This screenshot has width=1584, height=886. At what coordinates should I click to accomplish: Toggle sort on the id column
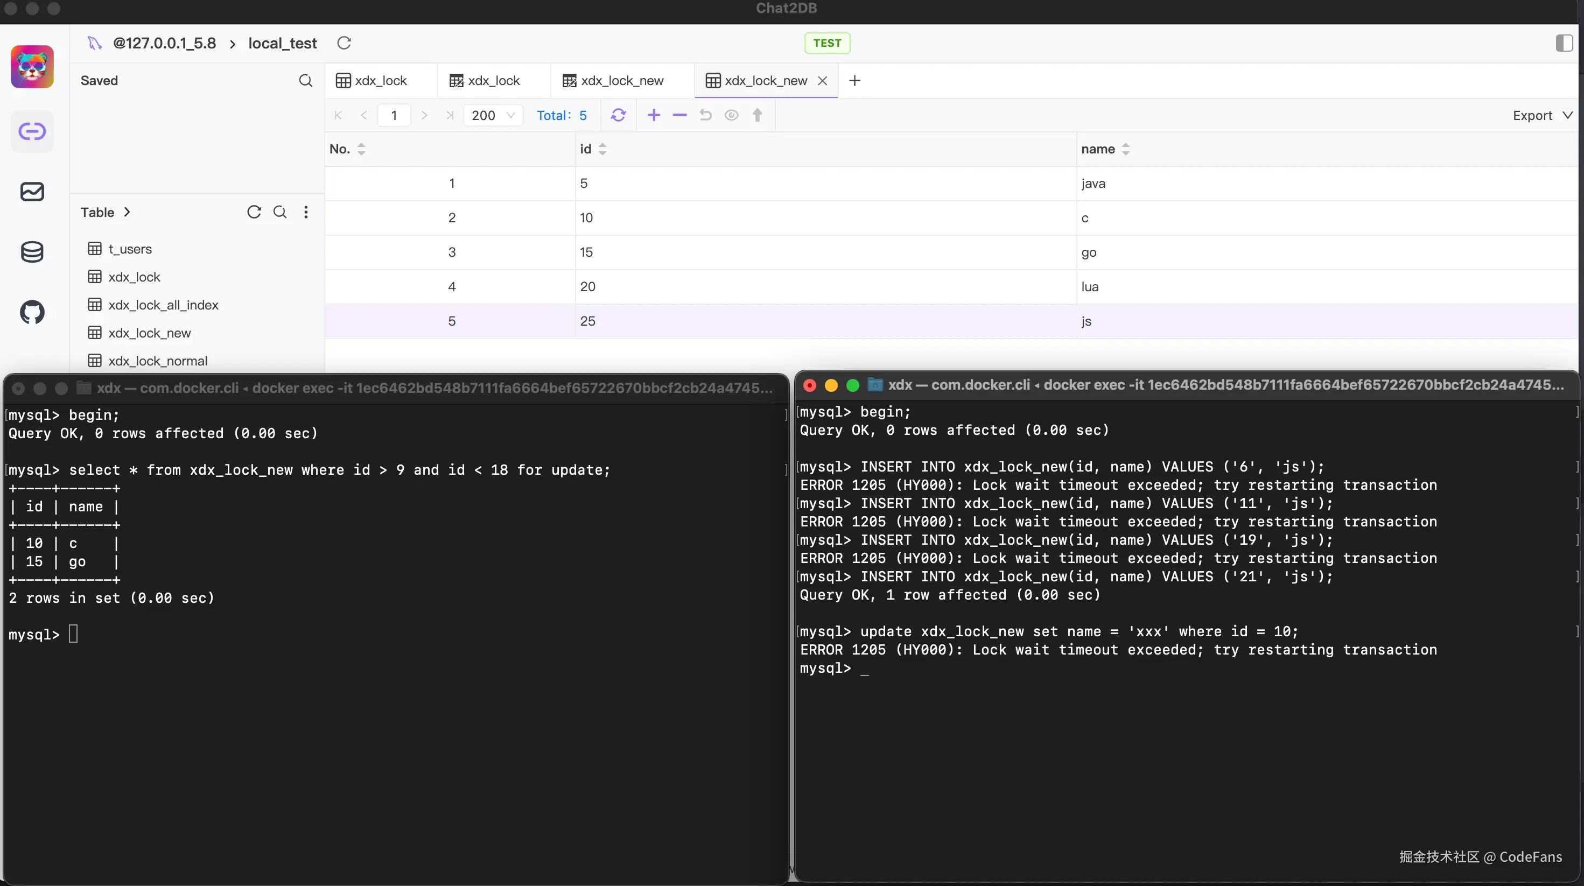click(602, 149)
